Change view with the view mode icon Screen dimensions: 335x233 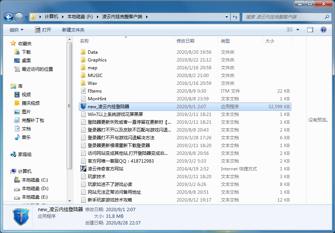click(290, 30)
